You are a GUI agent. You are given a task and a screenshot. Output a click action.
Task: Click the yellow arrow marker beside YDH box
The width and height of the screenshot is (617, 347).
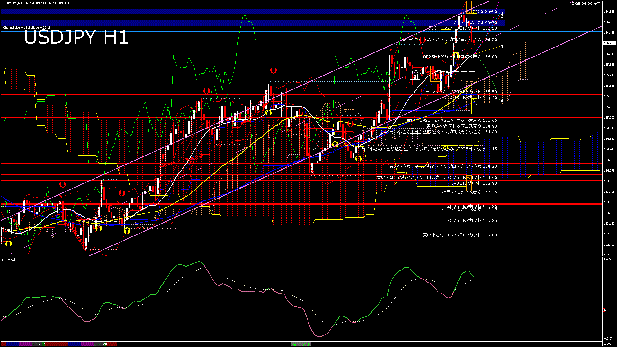coord(456,55)
